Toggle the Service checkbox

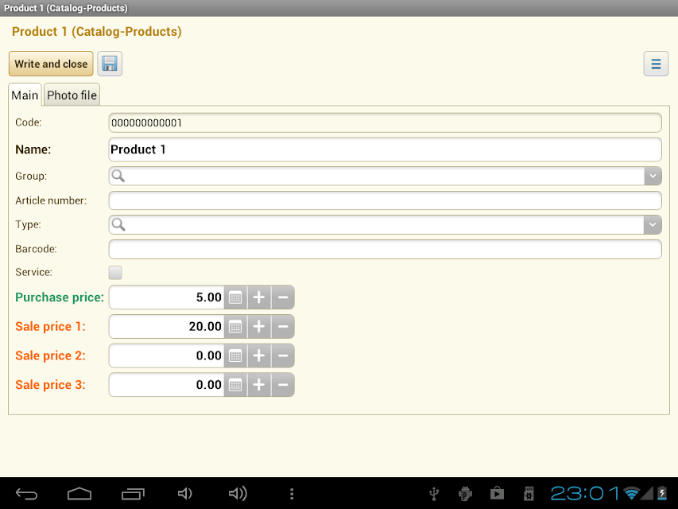coord(115,273)
